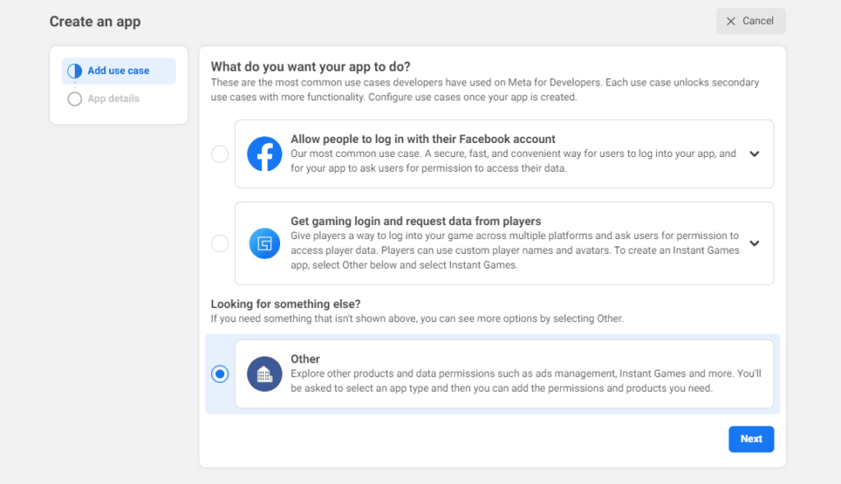Select the gaming login radio button
Screen dimensions: 841x484
click(x=220, y=243)
